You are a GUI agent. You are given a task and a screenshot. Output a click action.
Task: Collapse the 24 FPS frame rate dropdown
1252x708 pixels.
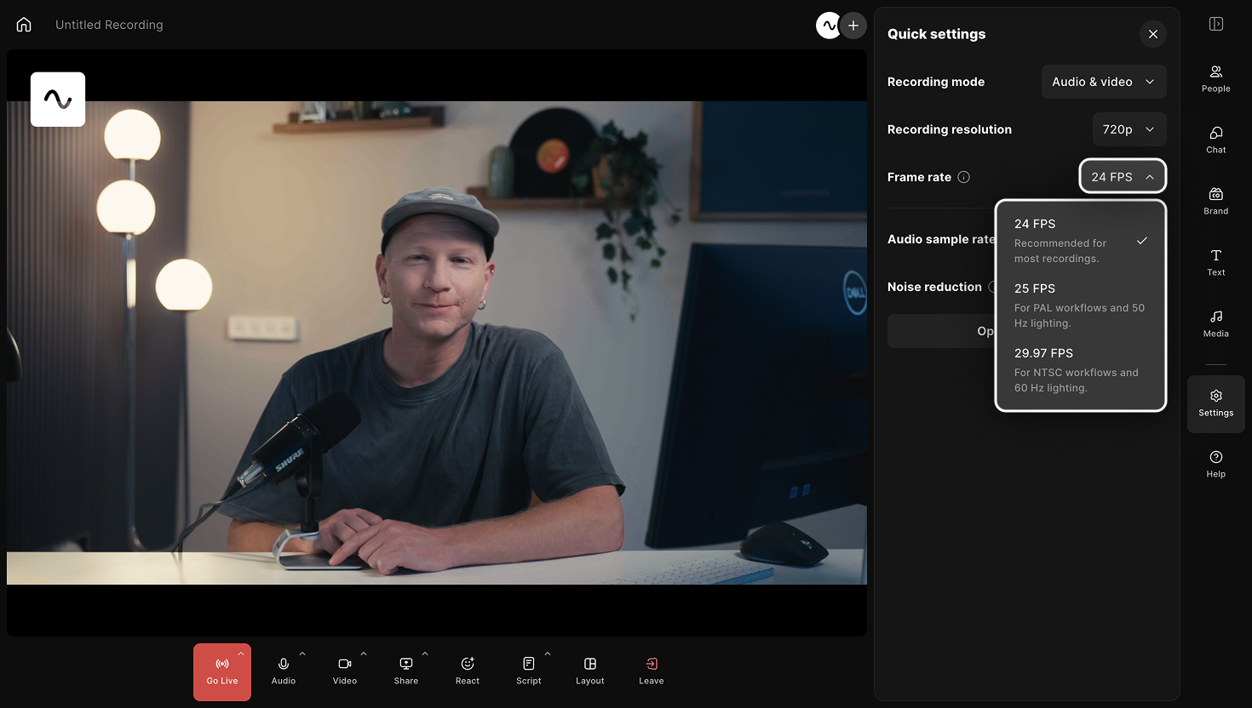pyautogui.click(x=1123, y=177)
